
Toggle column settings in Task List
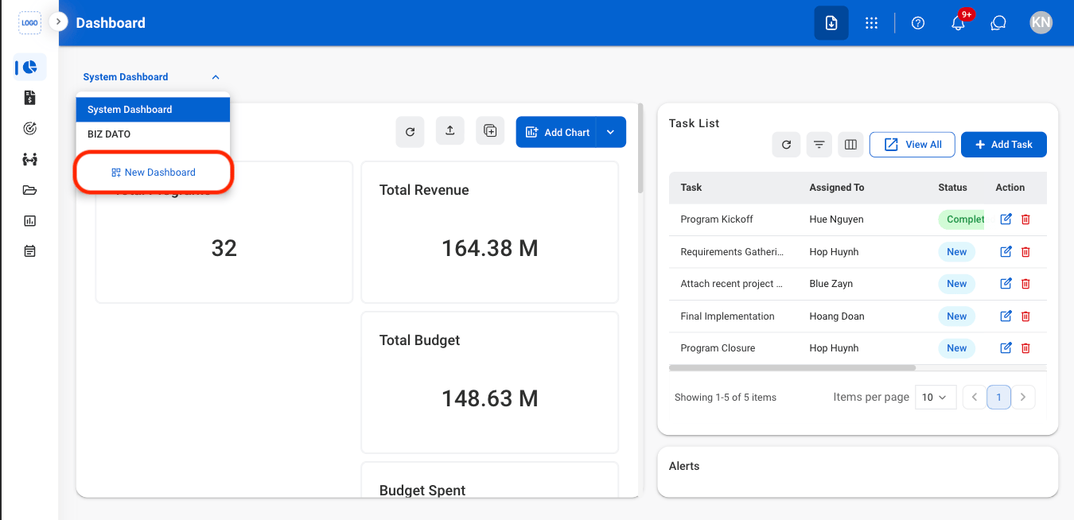click(x=850, y=145)
